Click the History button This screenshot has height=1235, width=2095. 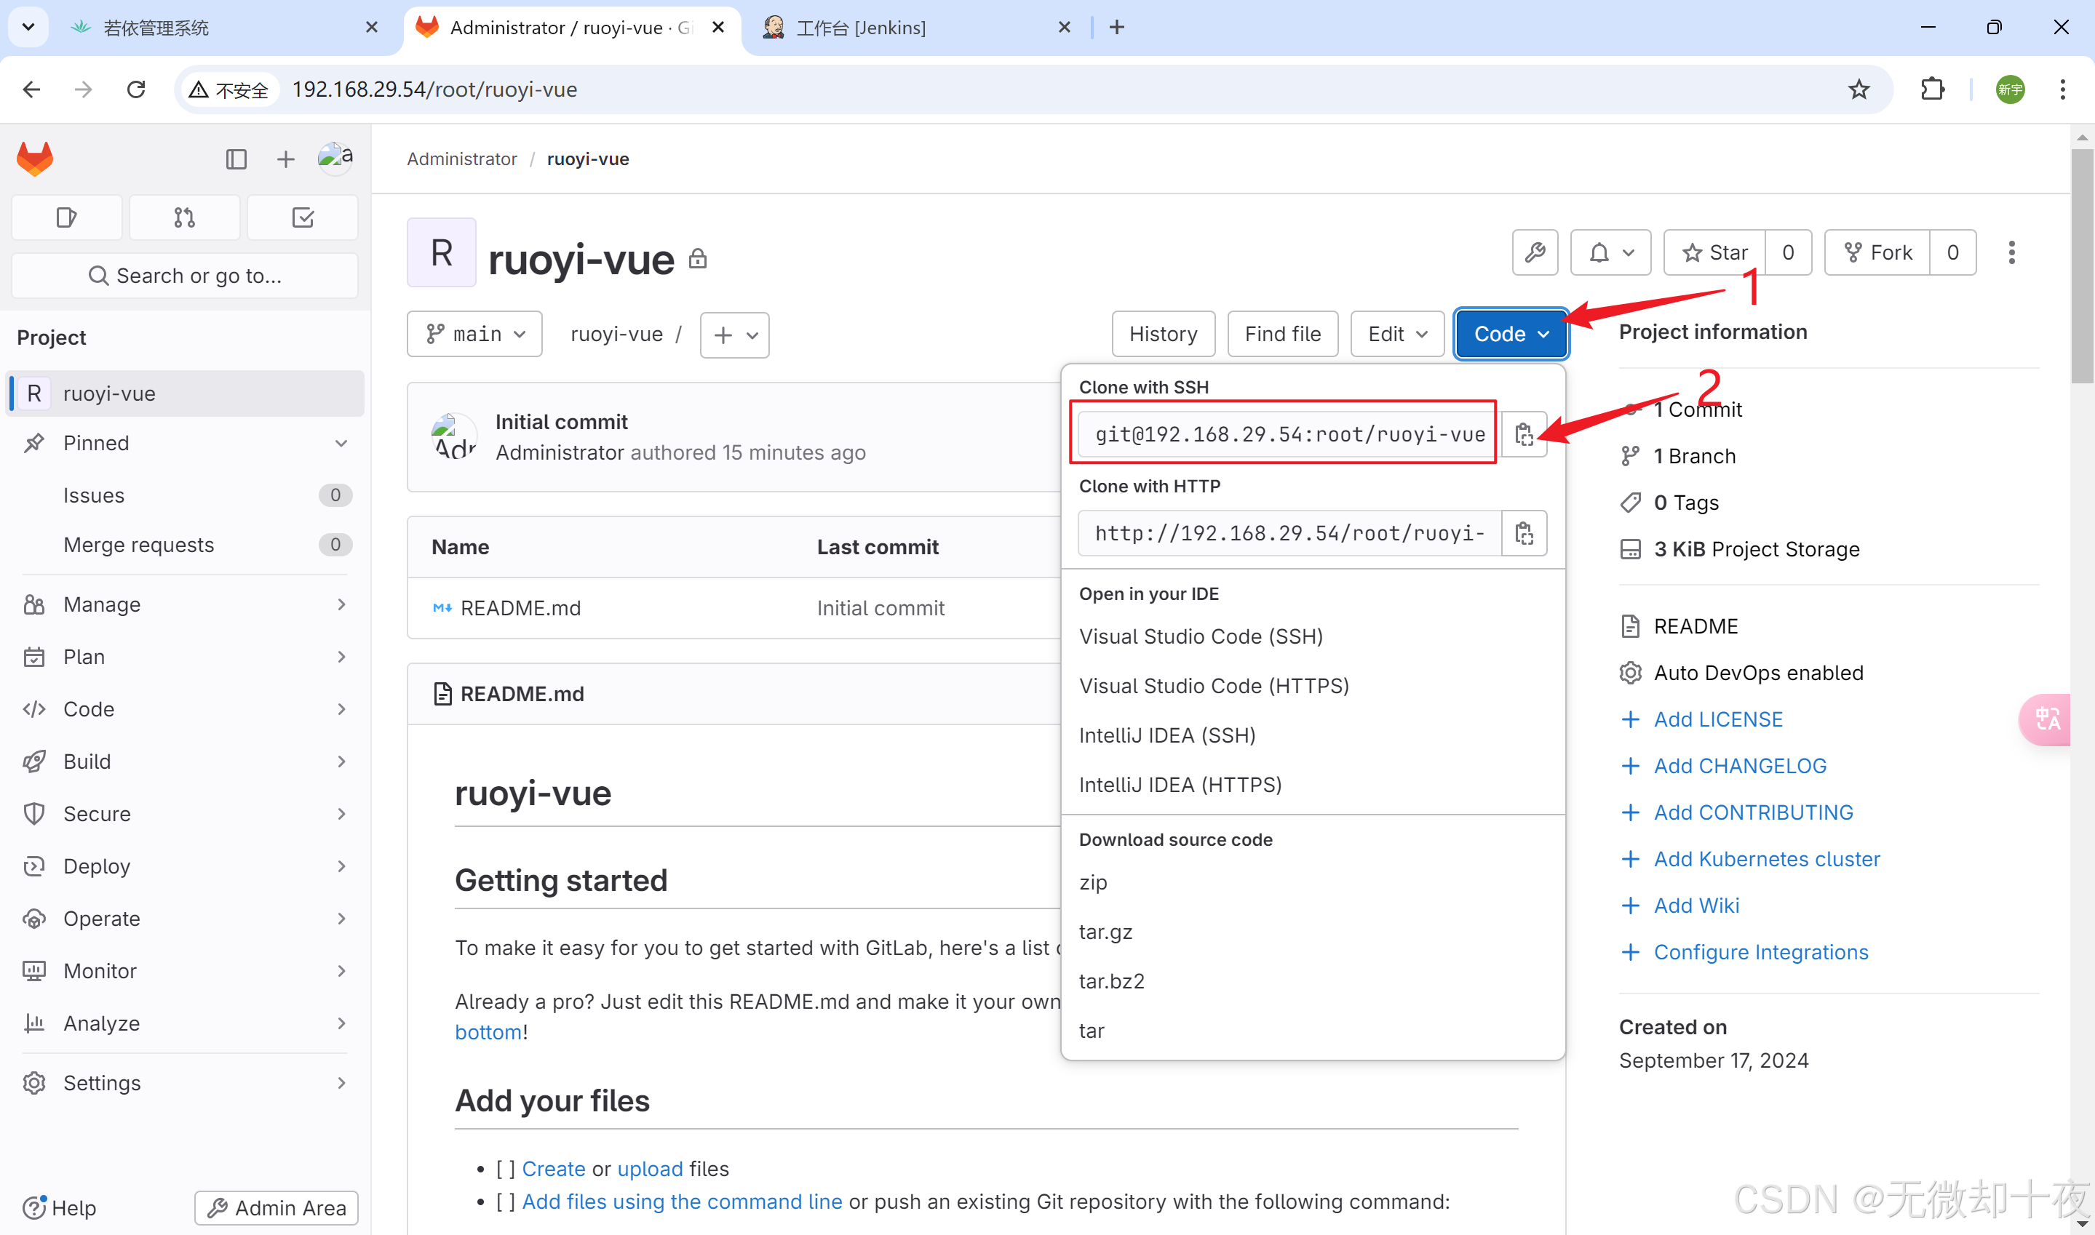[1162, 334]
